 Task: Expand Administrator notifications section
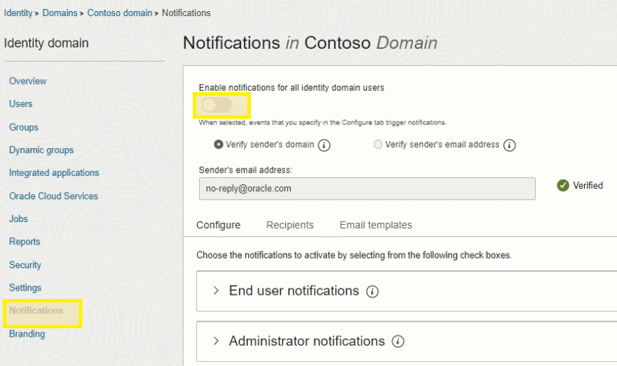click(x=216, y=340)
